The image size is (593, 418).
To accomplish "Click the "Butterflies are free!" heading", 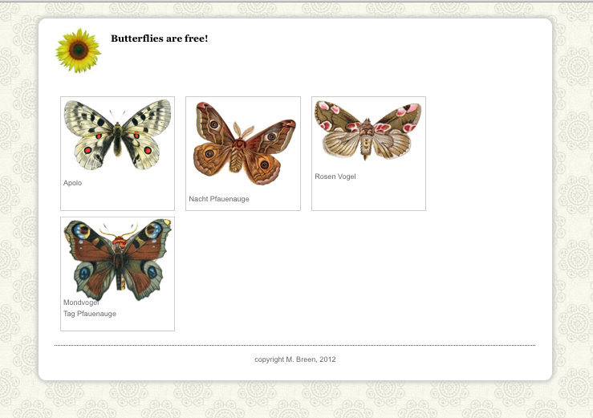I will coord(160,39).
